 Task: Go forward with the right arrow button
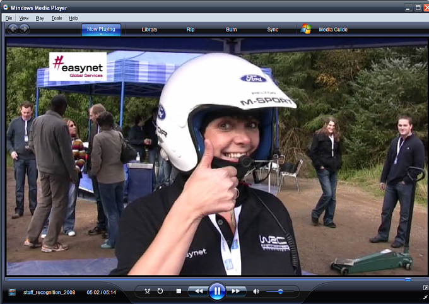tap(25, 29)
